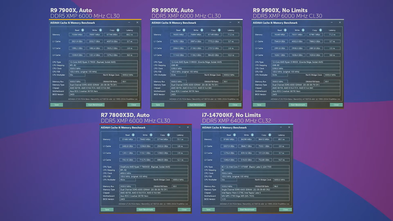Save results in R7 7800X3D window
The height and width of the screenshot is (221, 393).
[107, 210]
